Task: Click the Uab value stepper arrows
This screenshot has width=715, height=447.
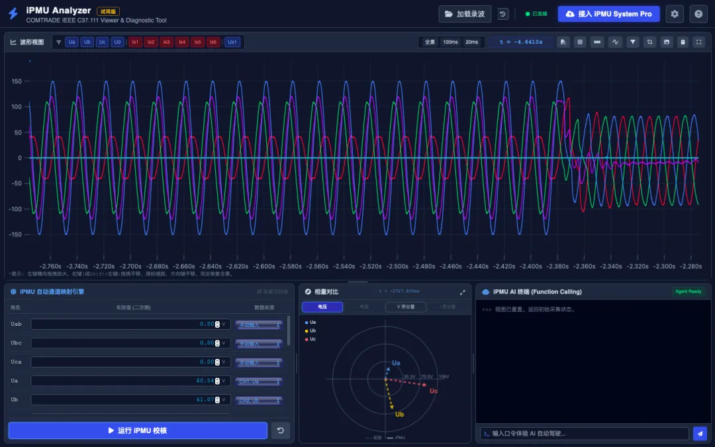Action: coord(218,324)
